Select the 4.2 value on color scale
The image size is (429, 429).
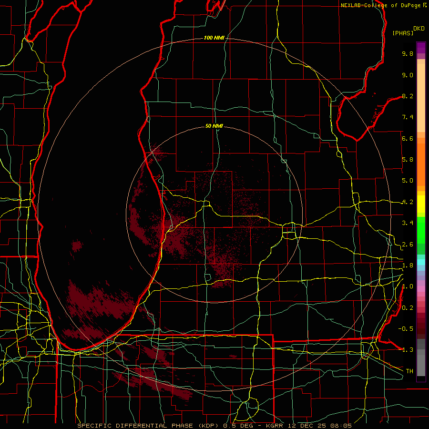(408, 202)
